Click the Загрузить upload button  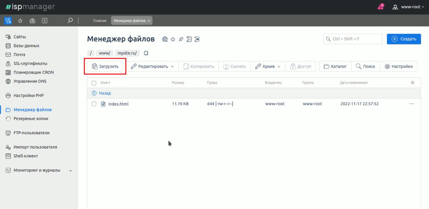(105, 67)
